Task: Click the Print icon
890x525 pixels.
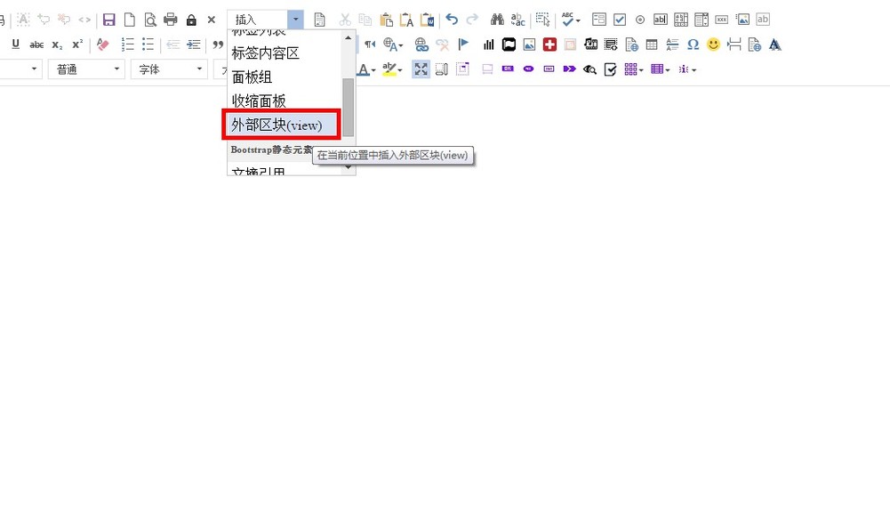Action: pyautogui.click(x=171, y=20)
